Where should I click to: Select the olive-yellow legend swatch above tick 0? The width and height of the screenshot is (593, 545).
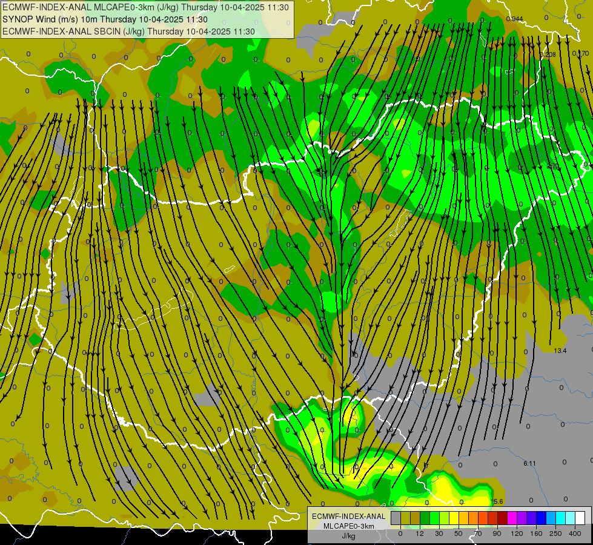(x=406, y=518)
